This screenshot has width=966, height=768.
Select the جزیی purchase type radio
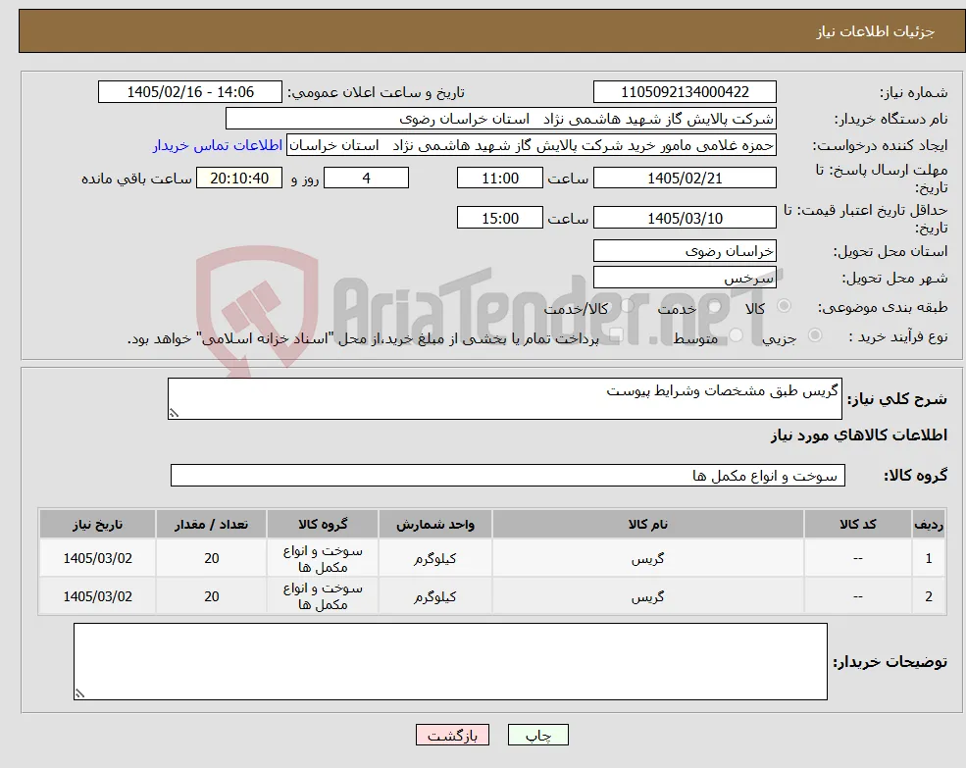[x=814, y=335]
